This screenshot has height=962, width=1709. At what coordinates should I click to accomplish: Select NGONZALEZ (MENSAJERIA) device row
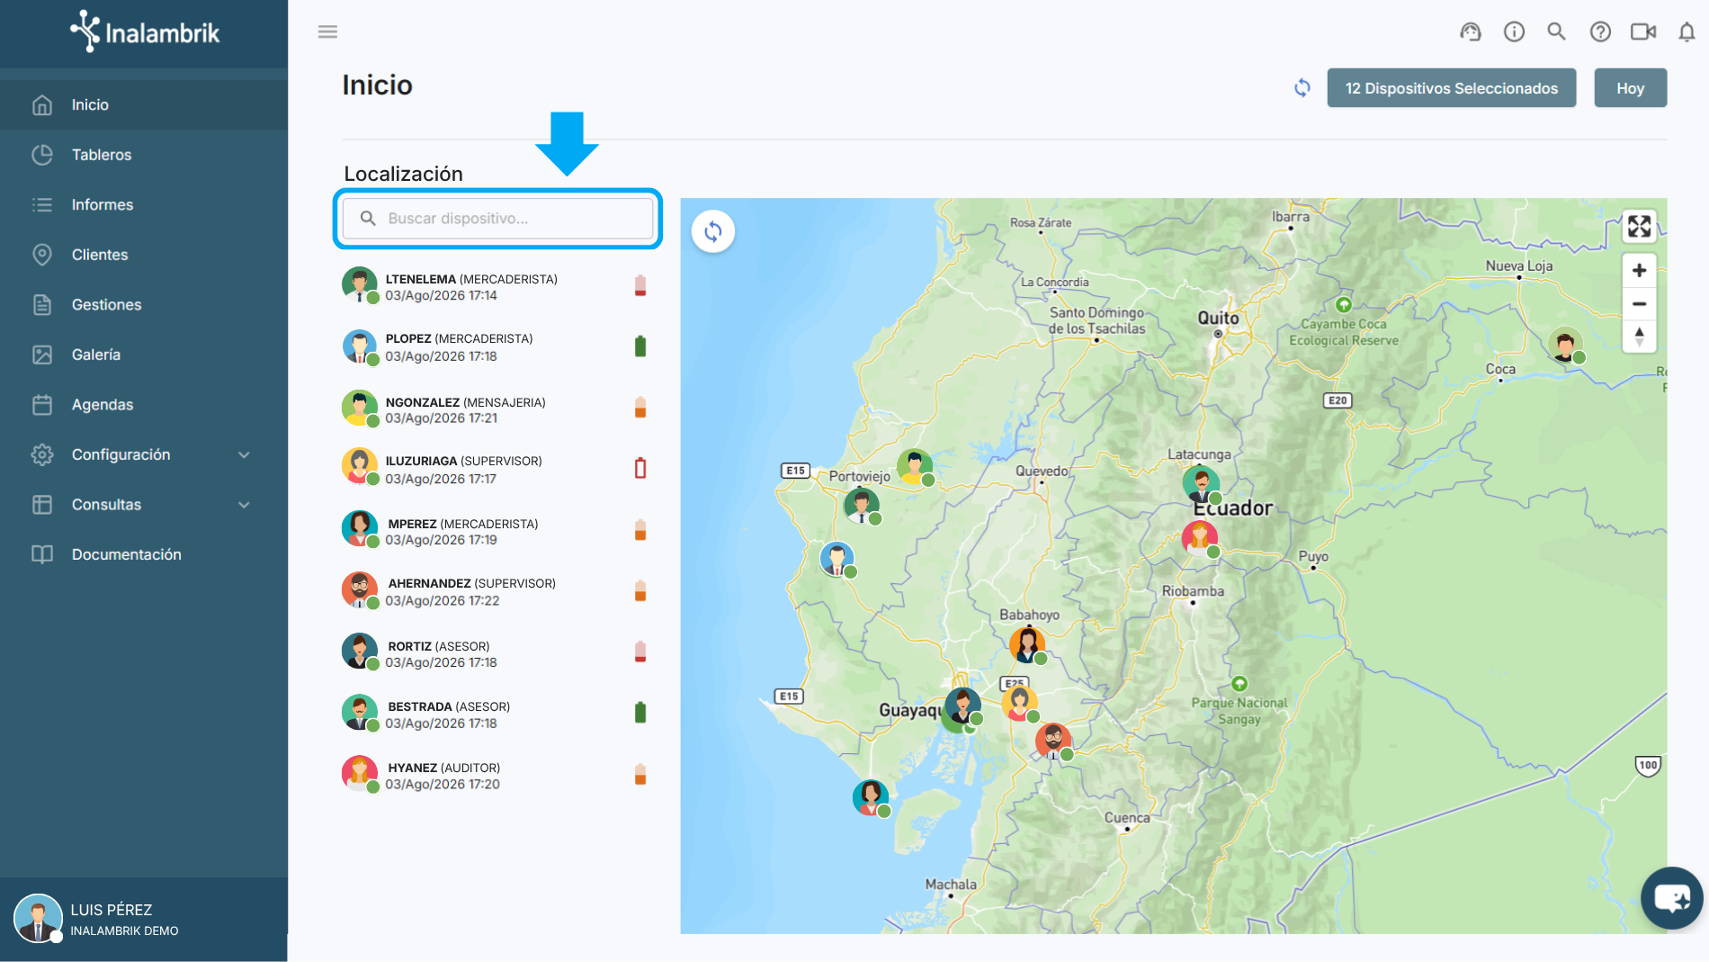[x=496, y=409]
